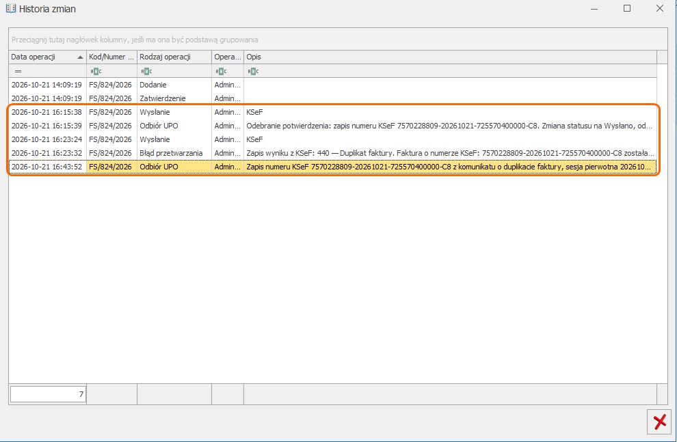The width and height of the screenshot is (677, 442).
Task: Click "Admin..." in the Zatwierdzenie row
Action: tap(228, 98)
